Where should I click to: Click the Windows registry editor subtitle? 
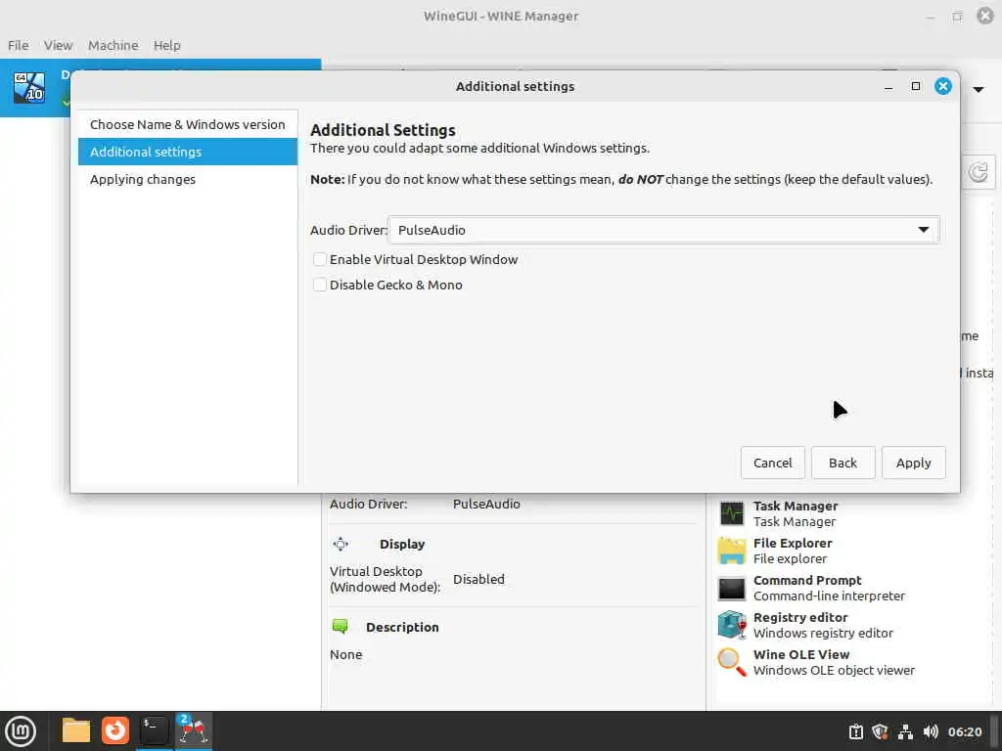[x=823, y=633]
